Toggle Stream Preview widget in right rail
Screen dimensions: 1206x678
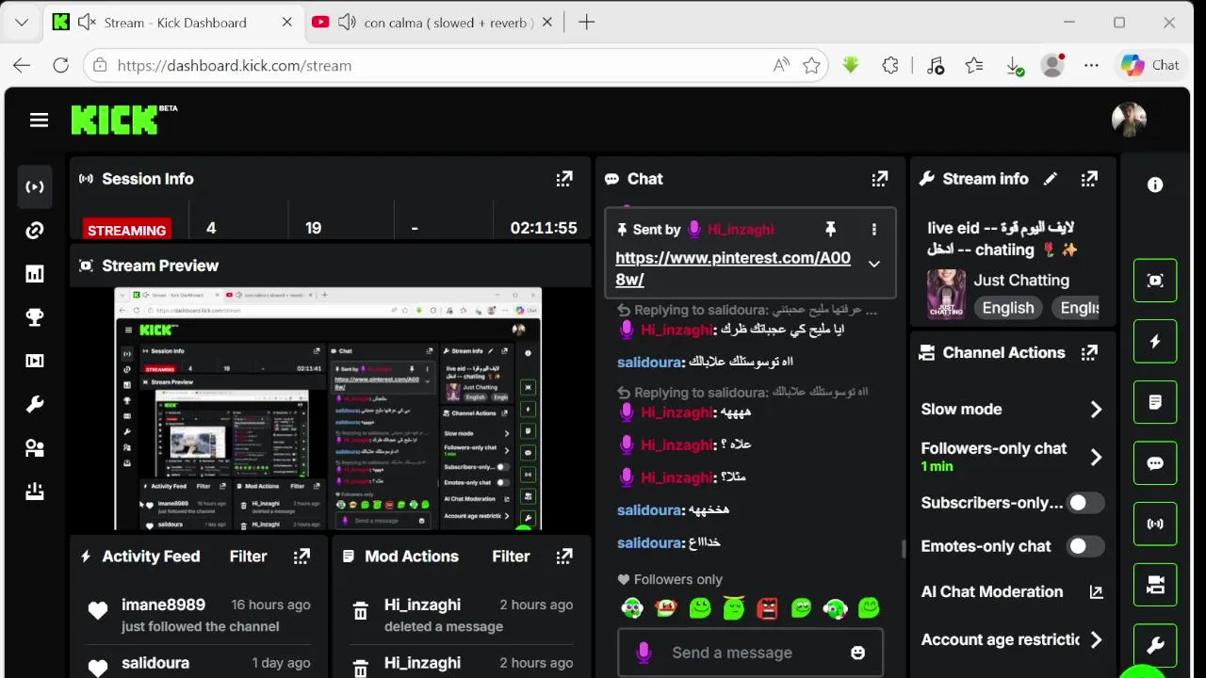(x=1155, y=281)
